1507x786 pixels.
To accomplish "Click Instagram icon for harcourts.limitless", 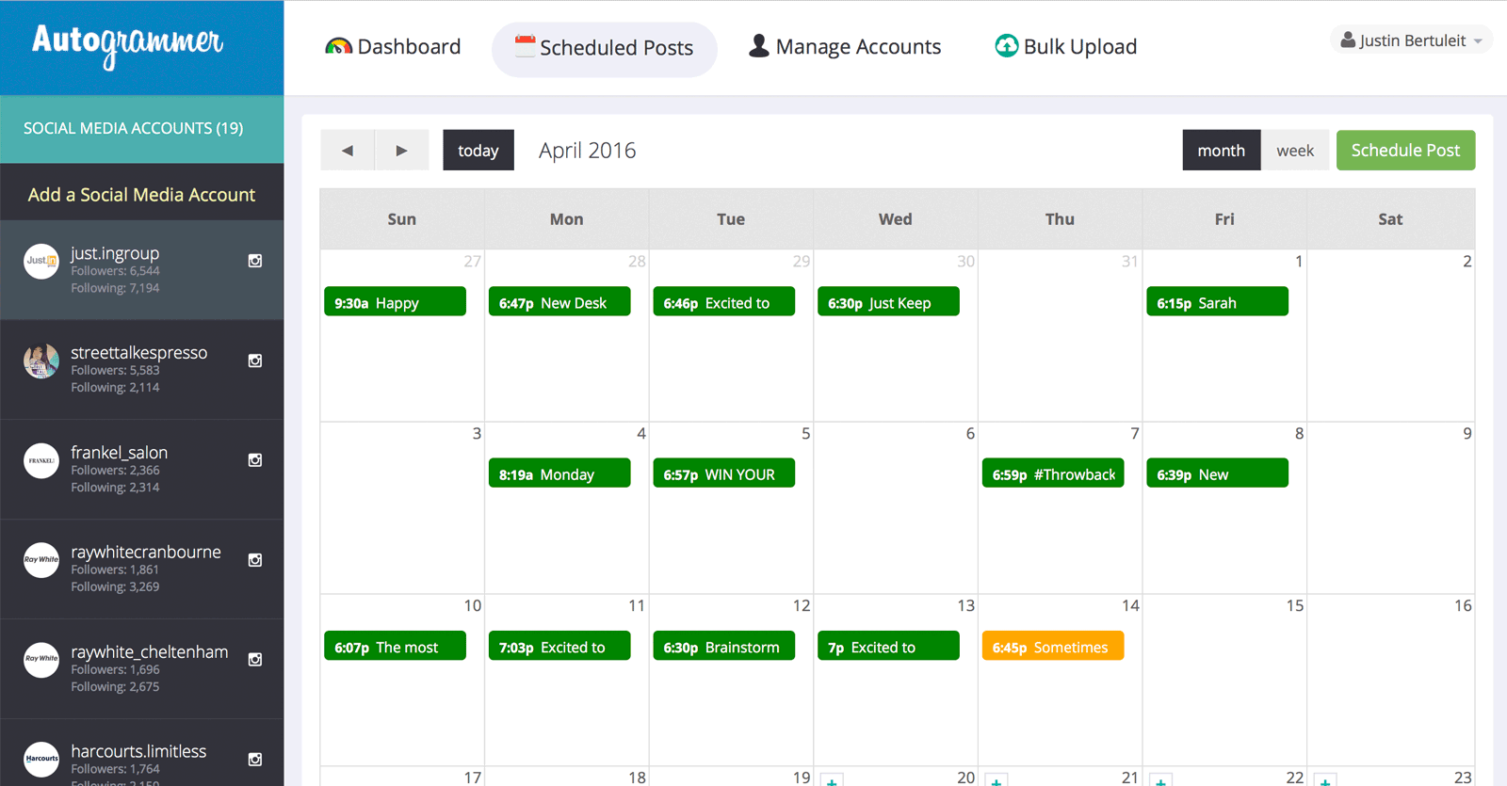I will tap(255, 760).
